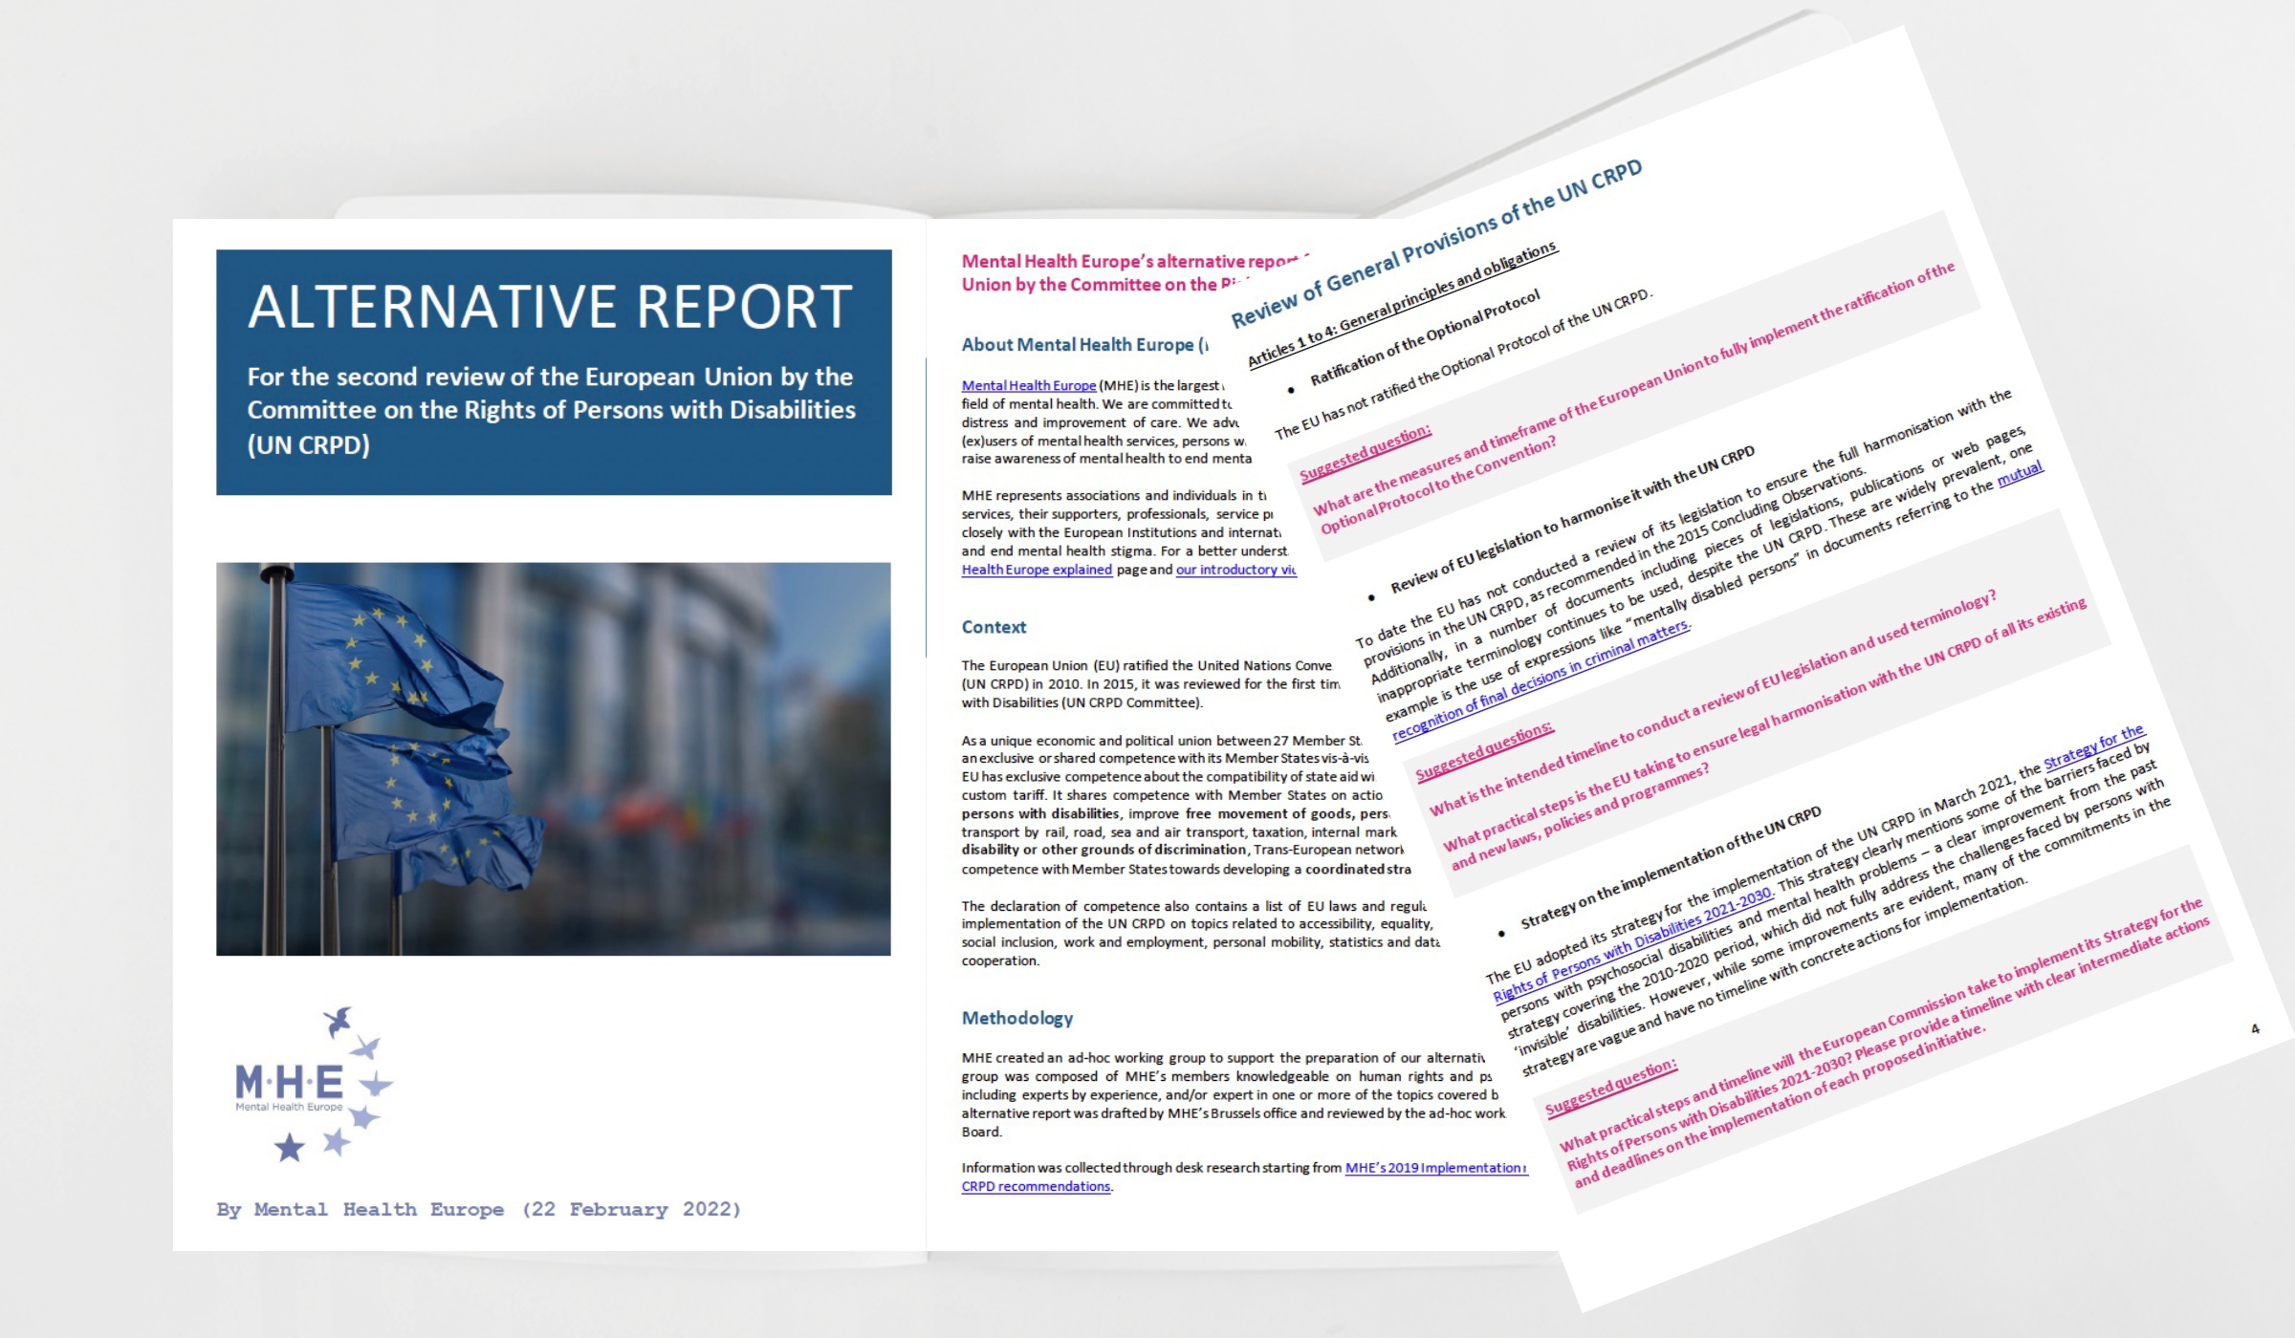Open the 'MHE's 2019 Implementation' link
The height and width of the screenshot is (1338, 2295).
[1435, 1168]
